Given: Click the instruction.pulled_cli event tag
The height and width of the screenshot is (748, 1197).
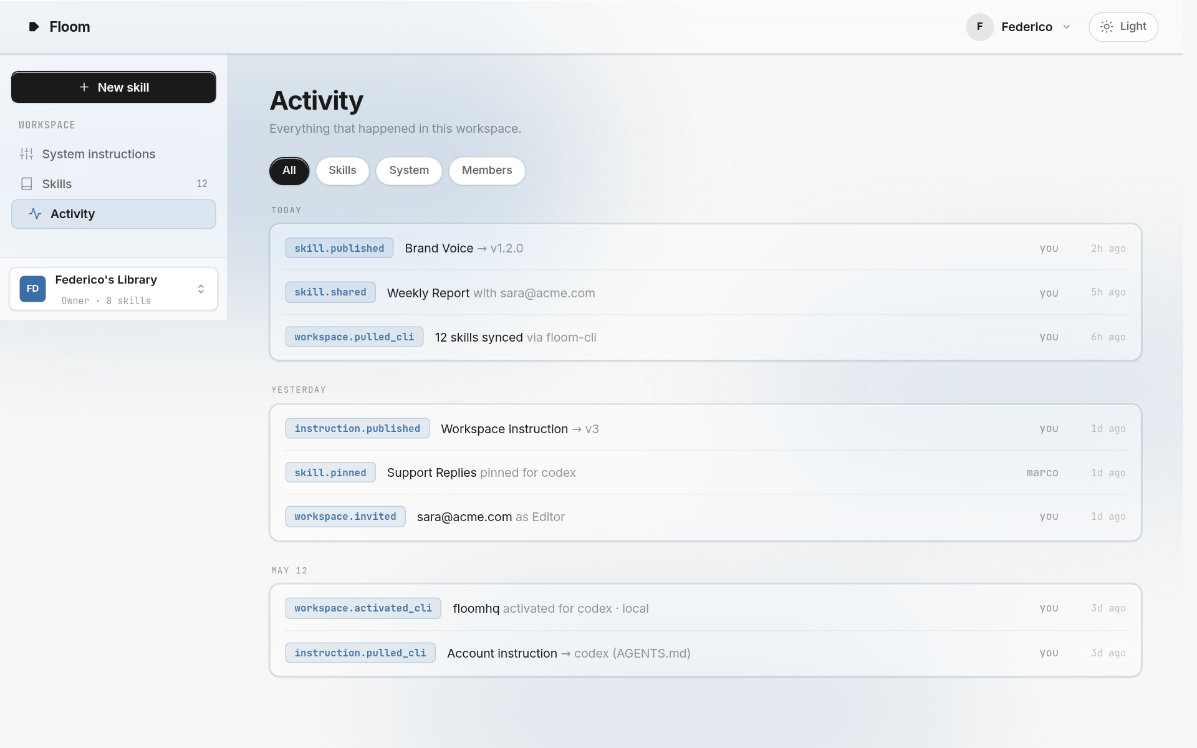Looking at the screenshot, I should (x=360, y=653).
